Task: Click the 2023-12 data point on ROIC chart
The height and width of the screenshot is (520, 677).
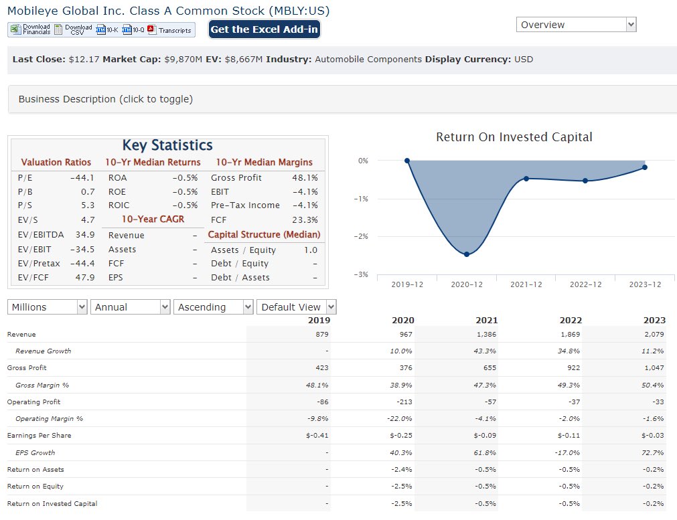Action: pyautogui.click(x=645, y=167)
